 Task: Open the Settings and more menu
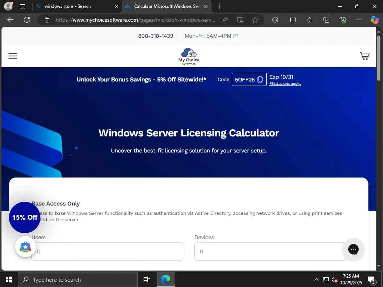[x=359, y=20]
